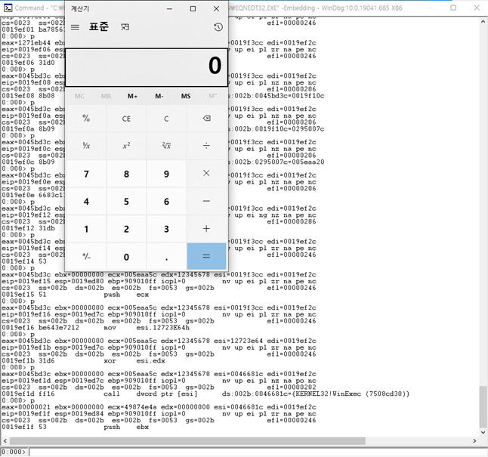This screenshot has height=457, width=488.
Task: Click the KERNEL32!WinExec symbol text
Action: click(330, 394)
